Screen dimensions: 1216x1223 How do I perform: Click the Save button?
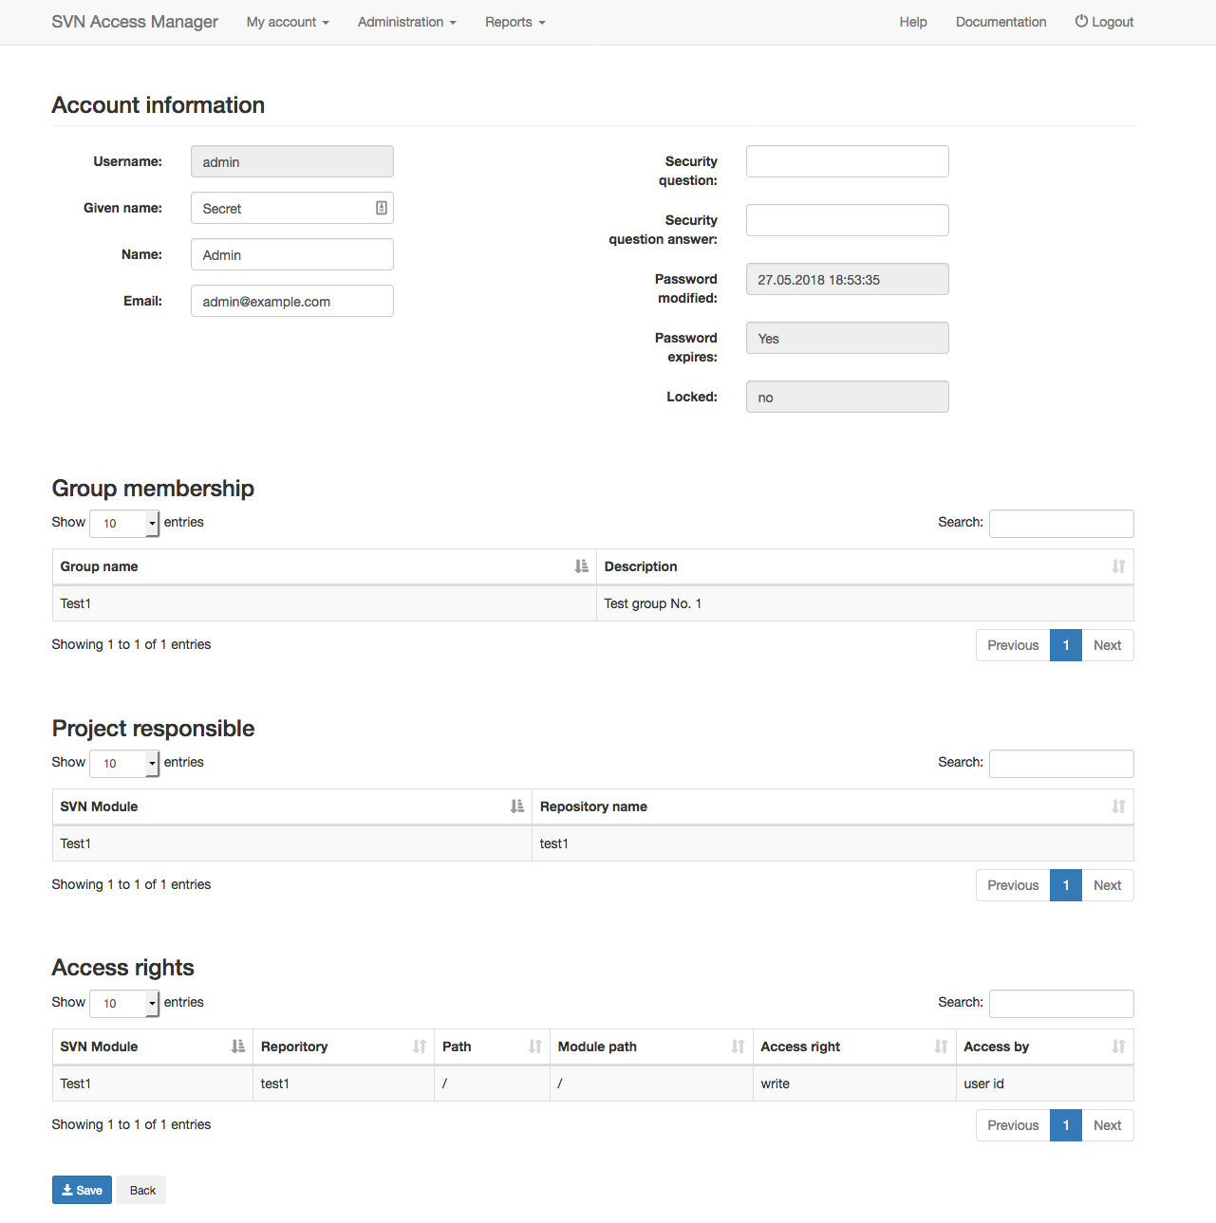click(x=82, y=1190)
